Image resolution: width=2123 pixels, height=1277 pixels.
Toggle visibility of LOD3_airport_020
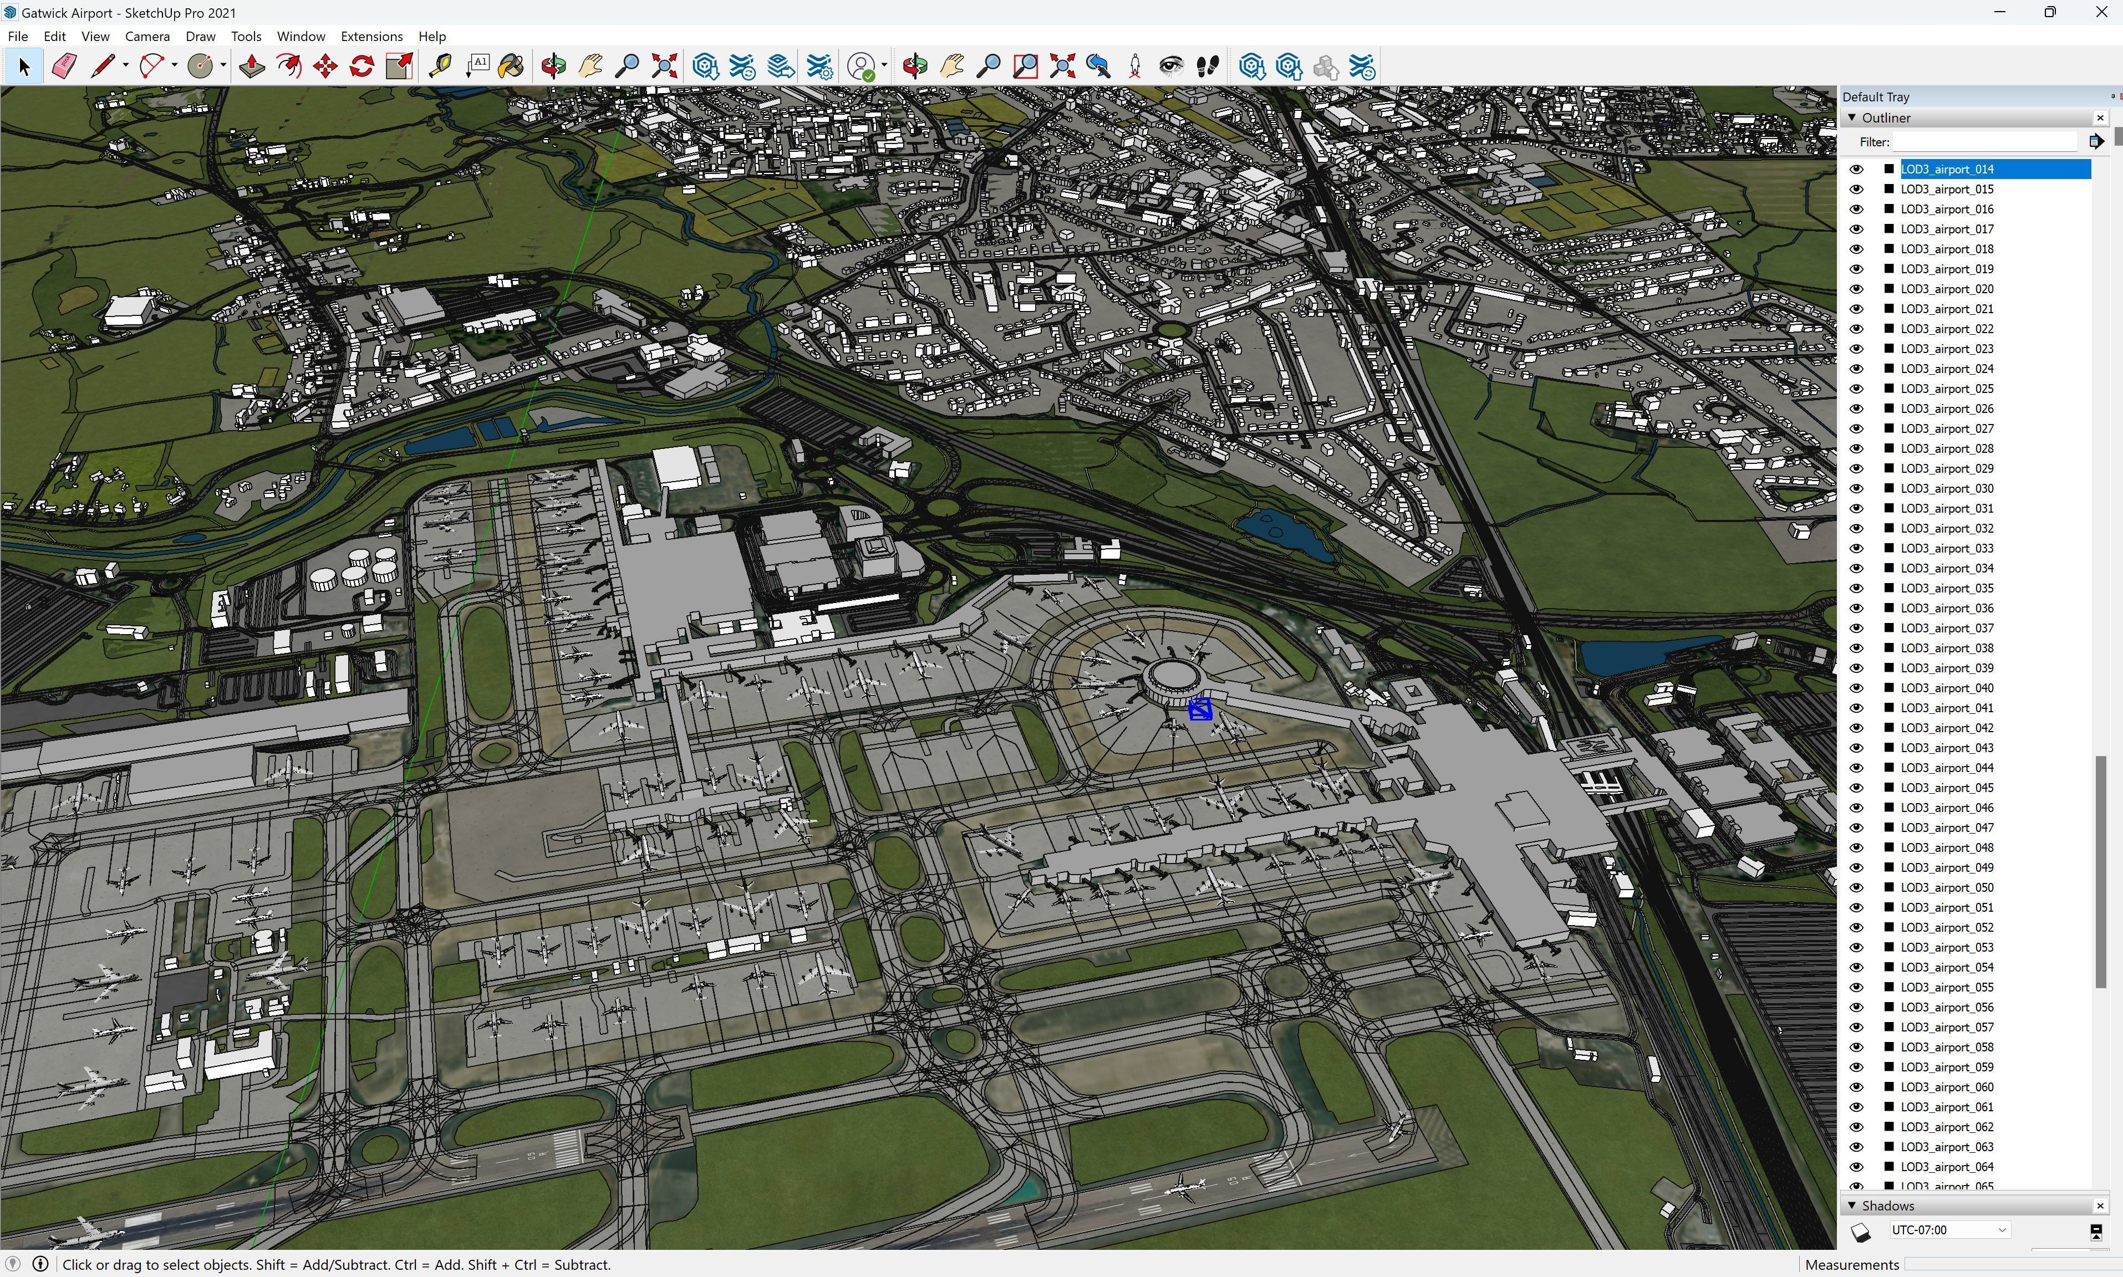1856,289
